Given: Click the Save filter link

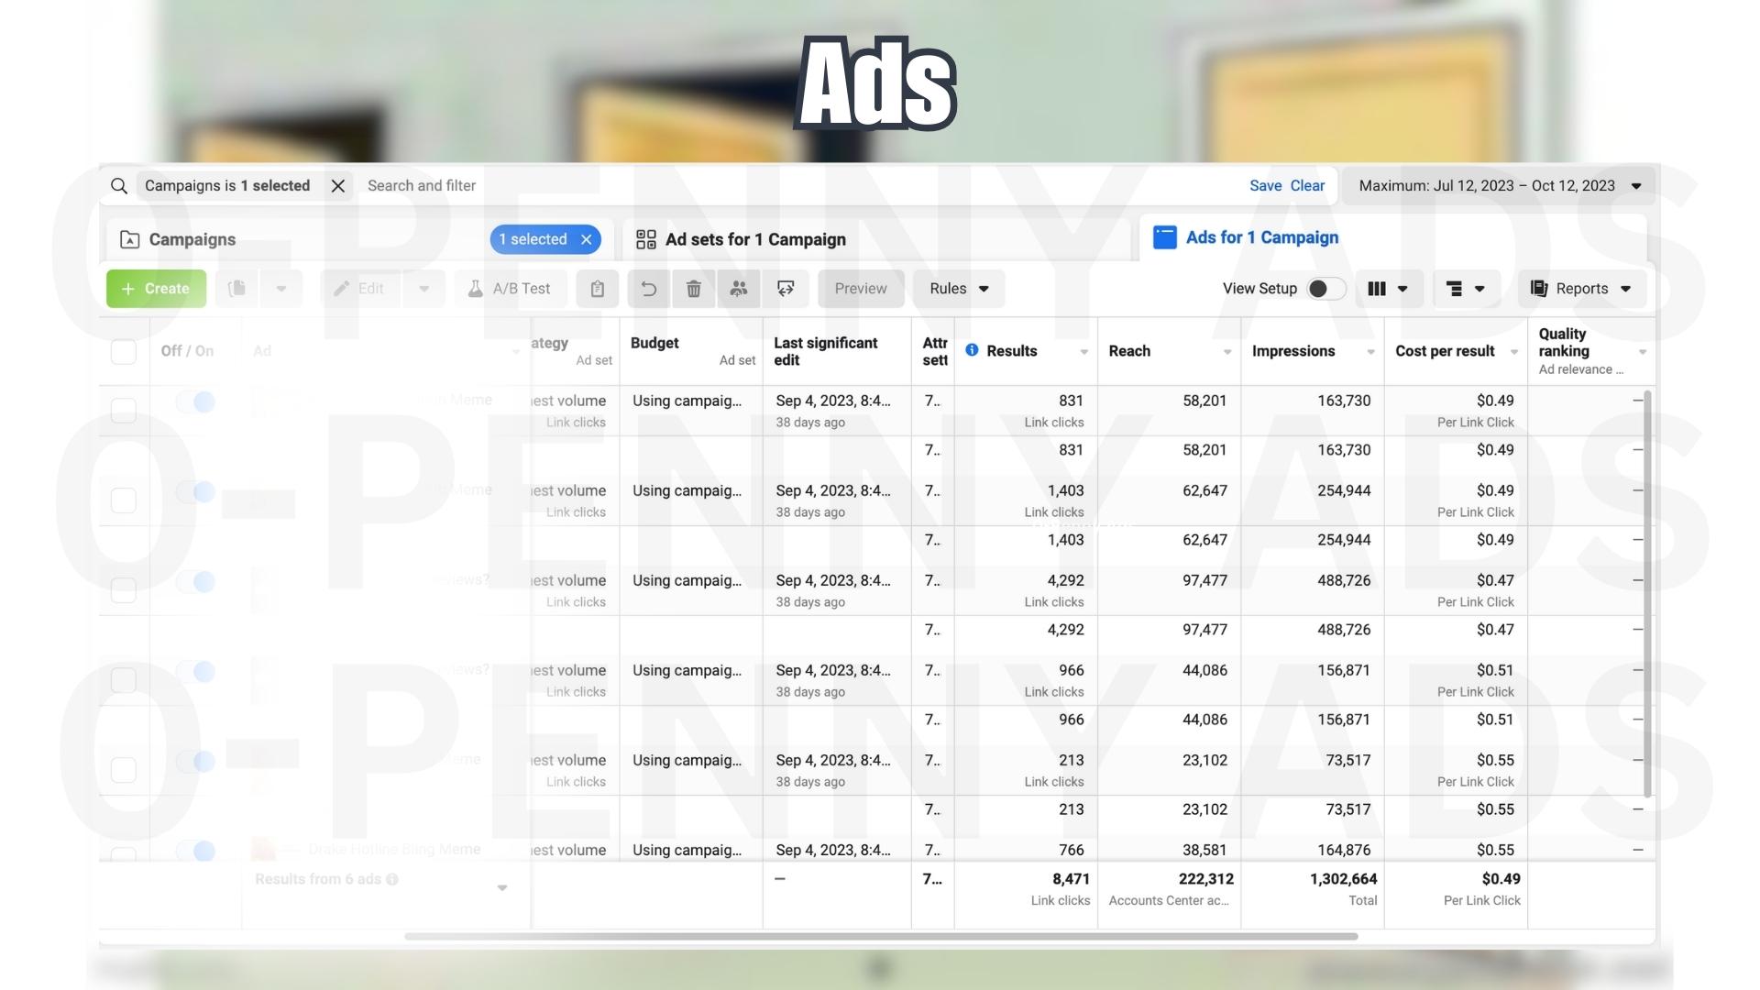Looking at the screenshot, I should pyautogui.click(x=1265, y=186).
